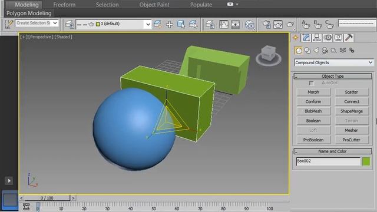Image resolution: width=377 pixels, height=212 pixels.
Task: Click the teapot C icon
Action: point(329,24)
